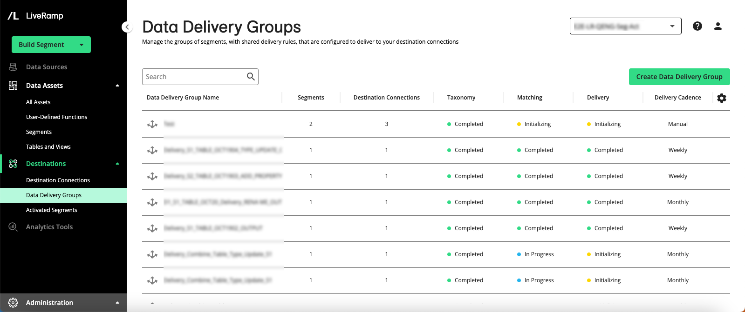This screenshot has width=745, height=312.
Task: Click the Analytics Tools sidebar icon
Action: tap(13, 227)
